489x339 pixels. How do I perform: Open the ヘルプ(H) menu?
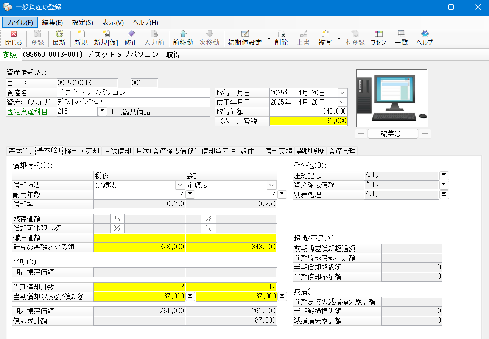click(146, 22)
